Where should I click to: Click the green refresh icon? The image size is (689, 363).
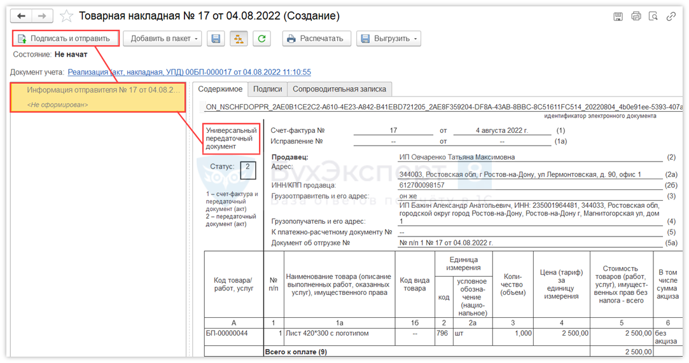[x=261, y=39]
